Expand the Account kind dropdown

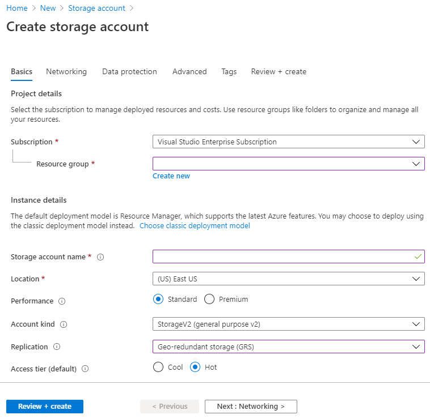tap(288, 324)
